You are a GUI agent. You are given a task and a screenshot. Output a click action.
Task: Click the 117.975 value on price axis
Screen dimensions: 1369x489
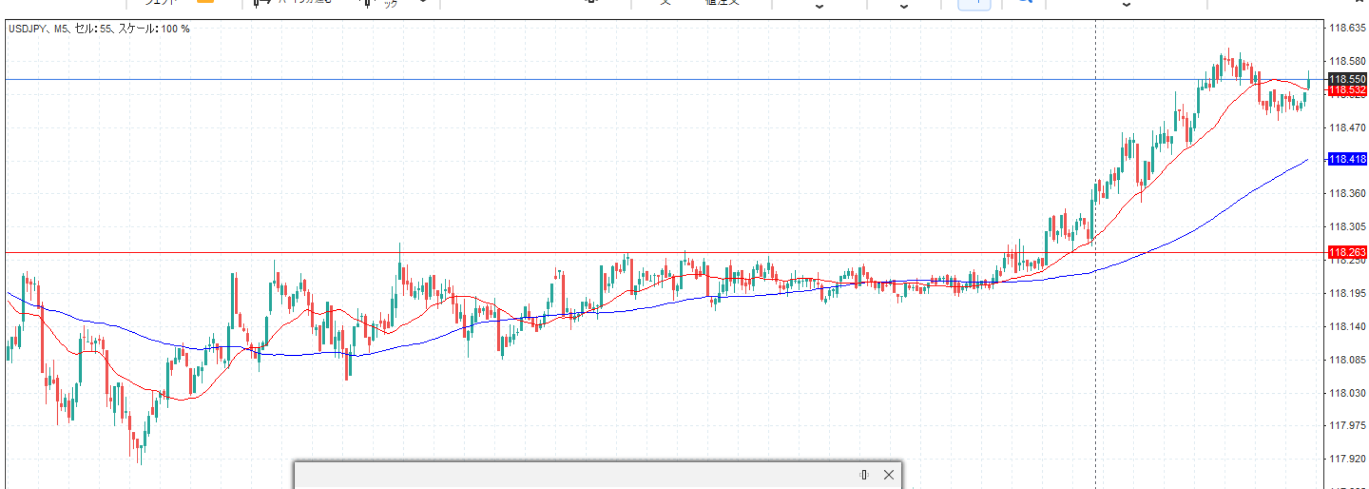pos(1347,425)
